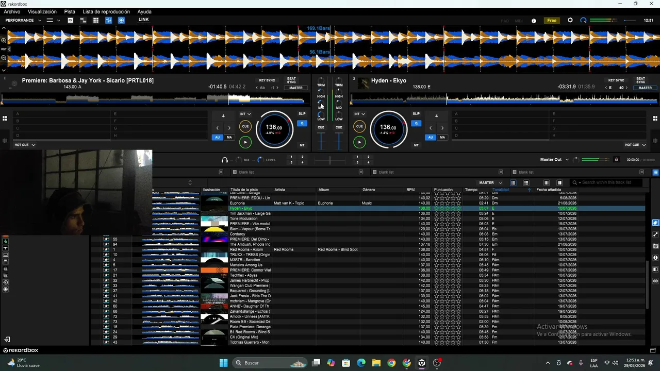Switch deck 1 to MA manual loop
The height and width of the screenshot is (371, 660).
click(x=229, y=137)
